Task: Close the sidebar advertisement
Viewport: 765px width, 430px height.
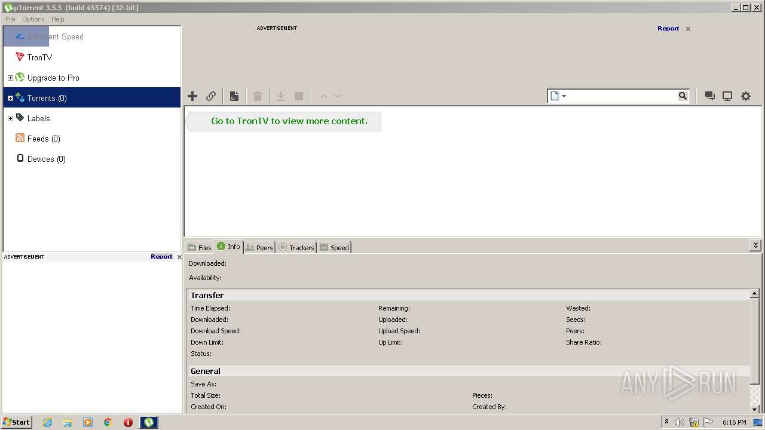Action: click(x=179, y=257)
